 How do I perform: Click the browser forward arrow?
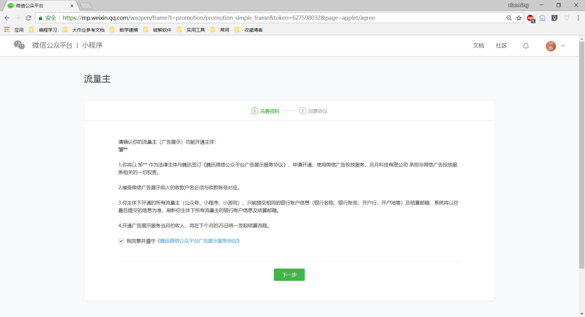18,18
